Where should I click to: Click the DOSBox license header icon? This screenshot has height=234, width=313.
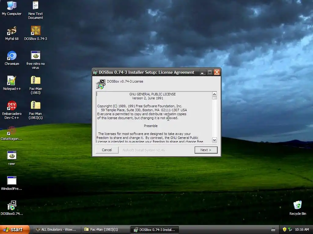pos(101,84)
